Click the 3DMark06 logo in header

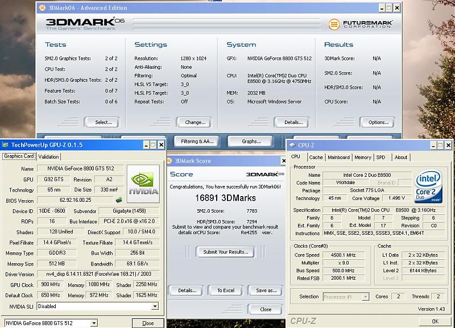click(x=85, y=24)
